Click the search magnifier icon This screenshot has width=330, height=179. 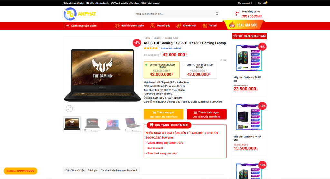217,14
